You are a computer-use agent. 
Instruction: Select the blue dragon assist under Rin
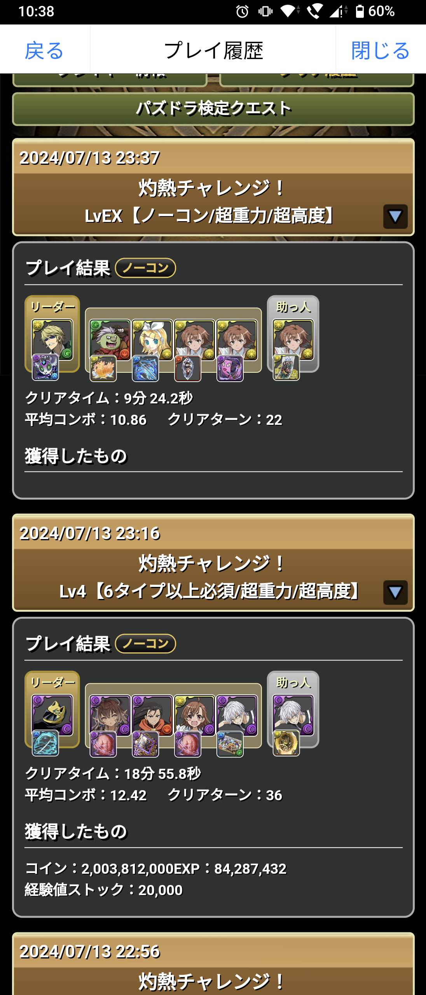click(145, 368)
